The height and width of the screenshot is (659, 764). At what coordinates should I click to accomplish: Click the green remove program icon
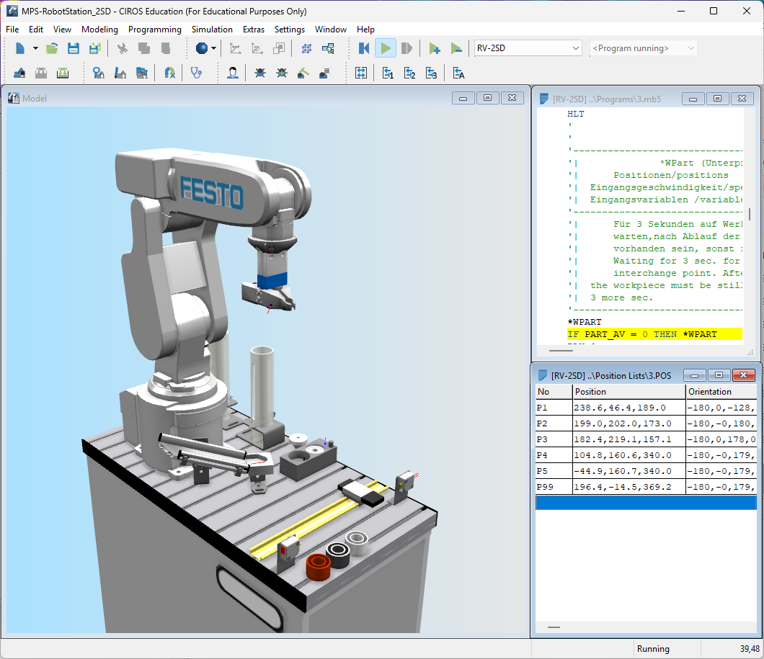click(456, 48)
